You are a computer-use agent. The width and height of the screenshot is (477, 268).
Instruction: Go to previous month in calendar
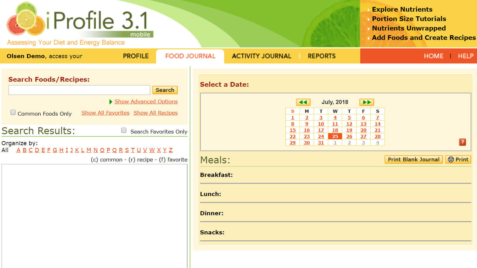click(x=303, y=102)
